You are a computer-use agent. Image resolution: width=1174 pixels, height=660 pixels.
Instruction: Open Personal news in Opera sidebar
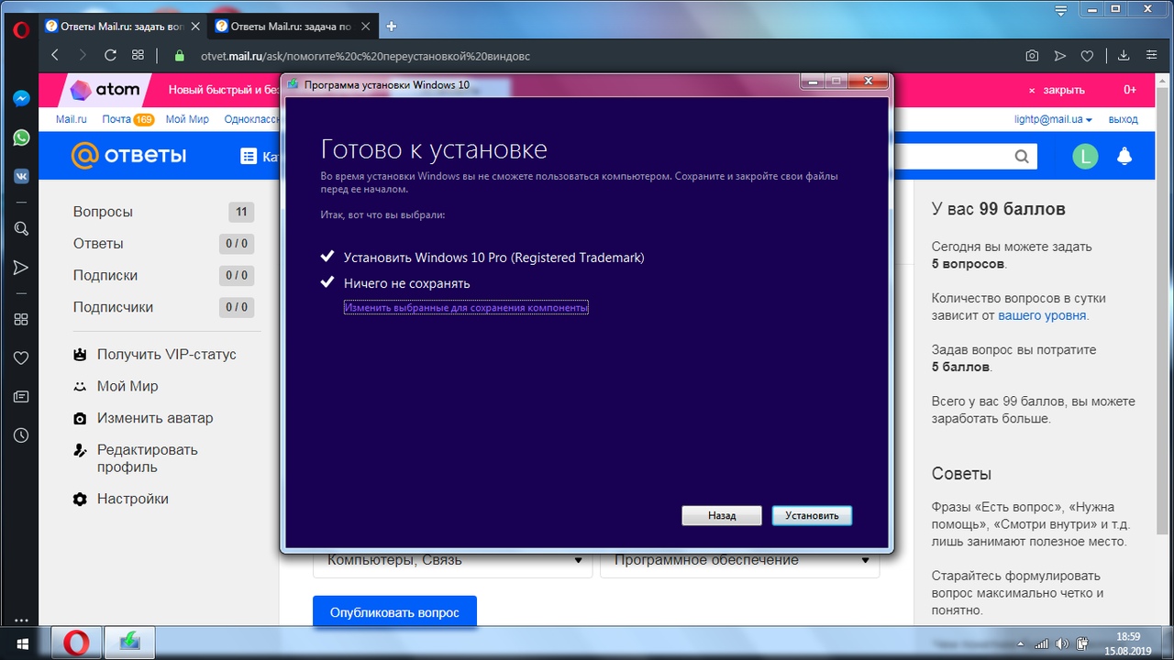click(x=20, y=397)
